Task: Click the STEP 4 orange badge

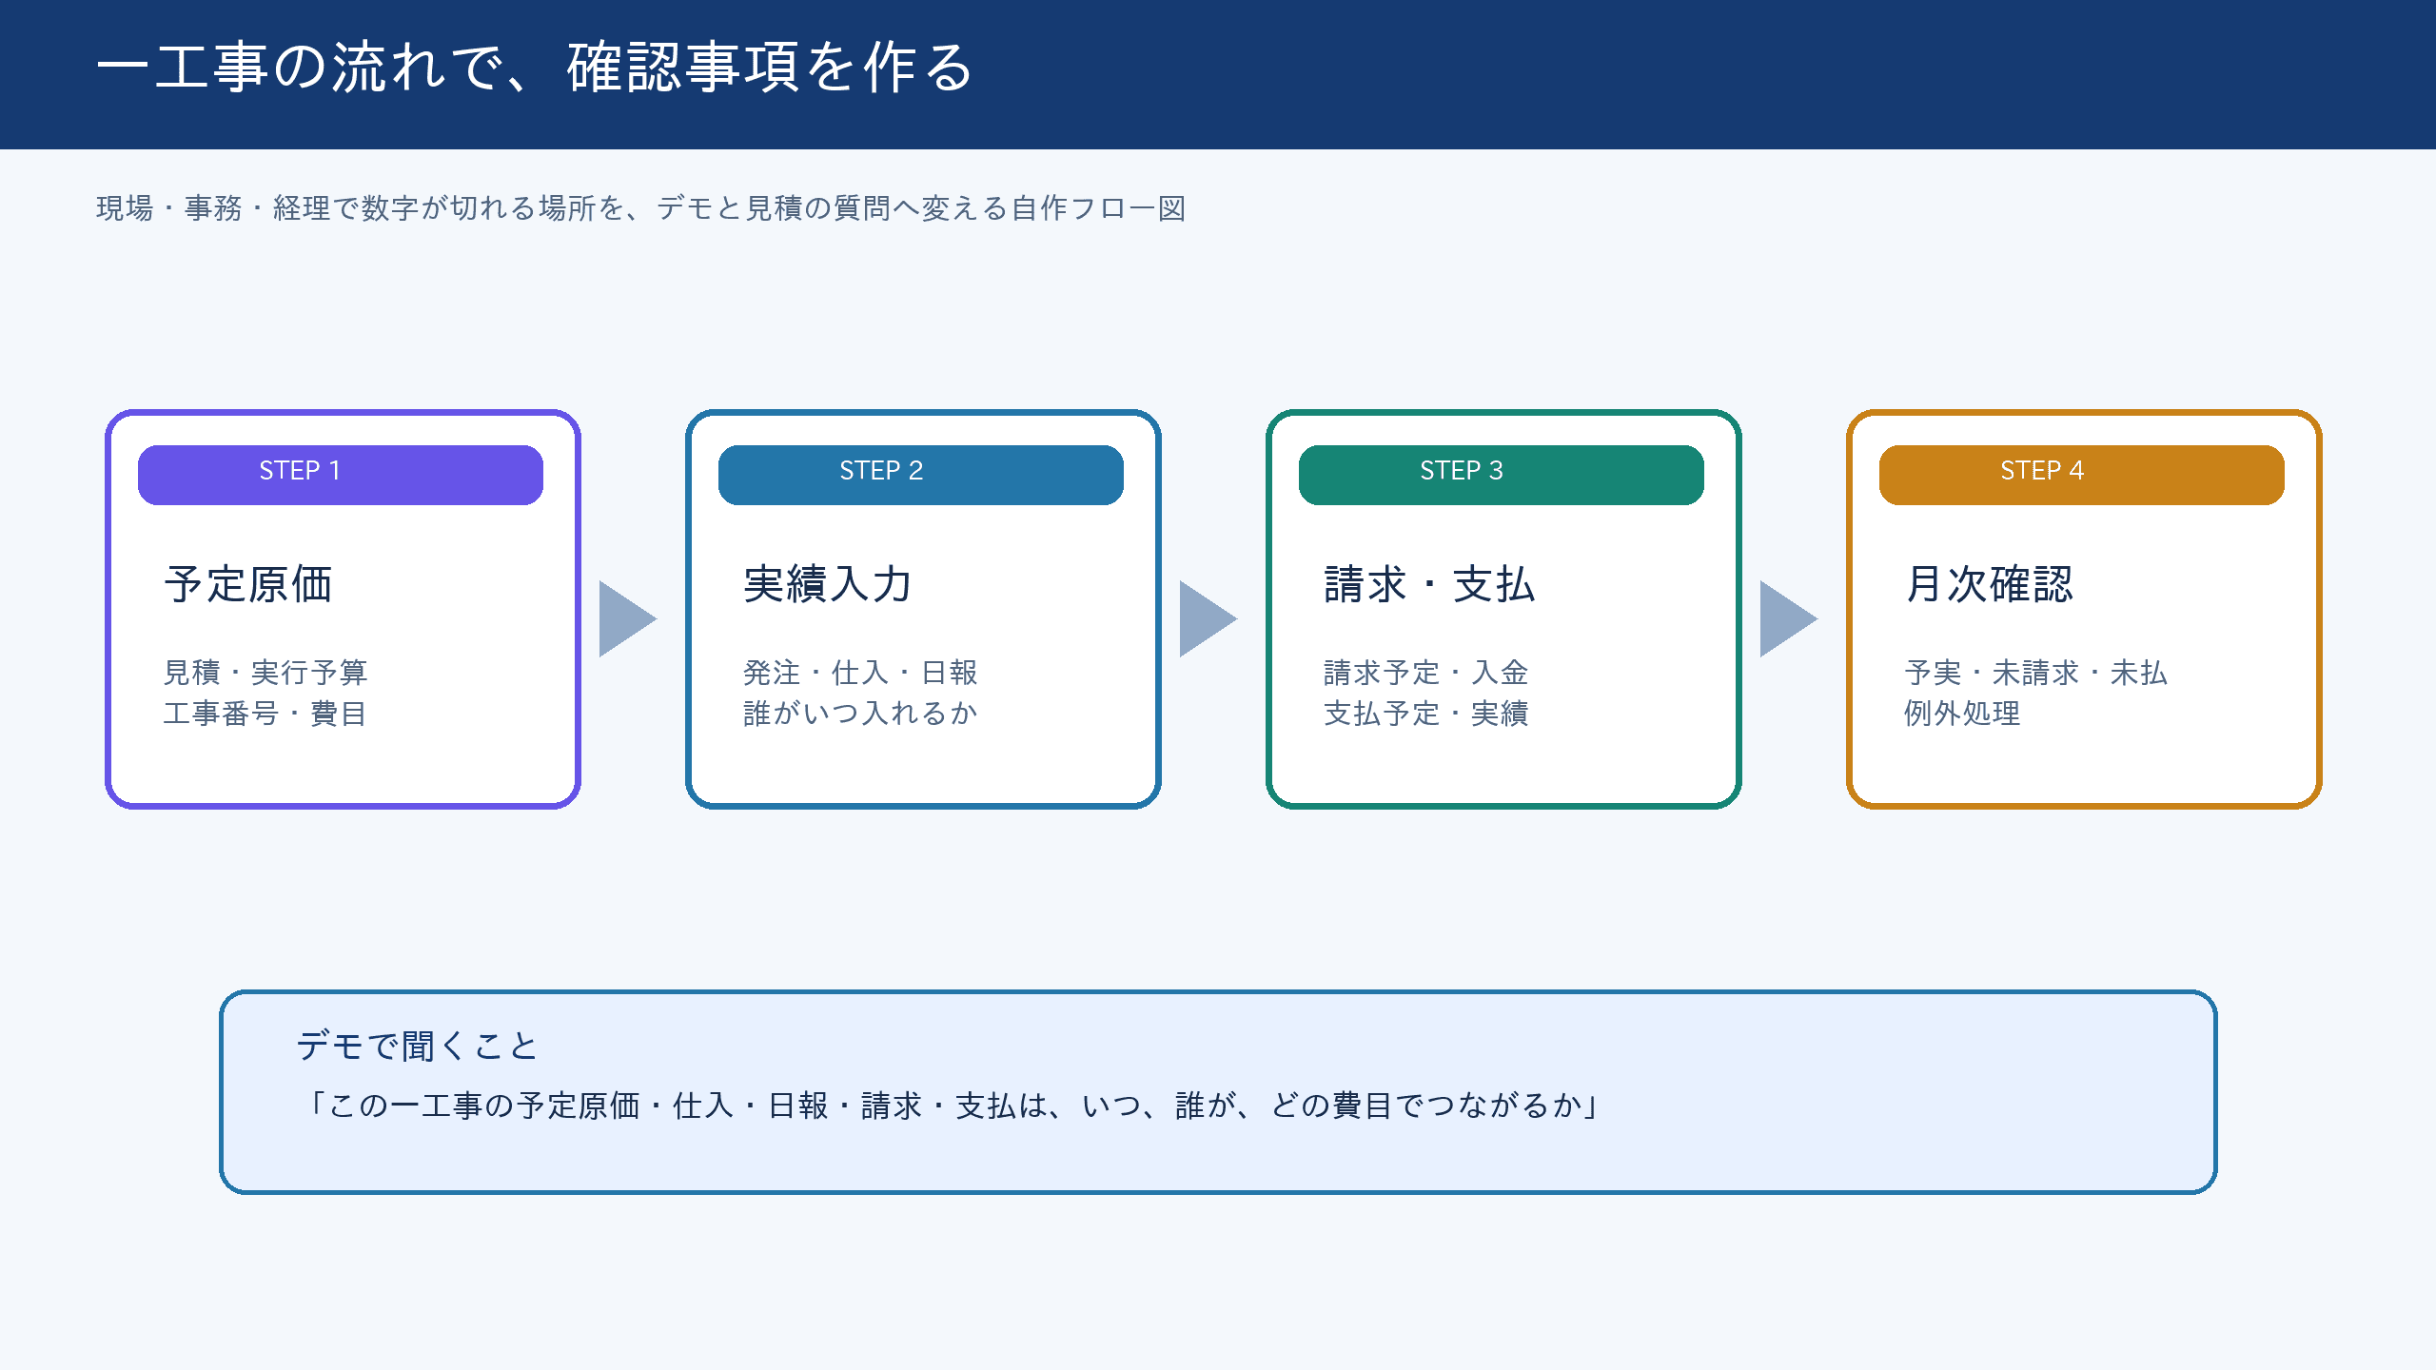Action: click(x=2082, y=474)
